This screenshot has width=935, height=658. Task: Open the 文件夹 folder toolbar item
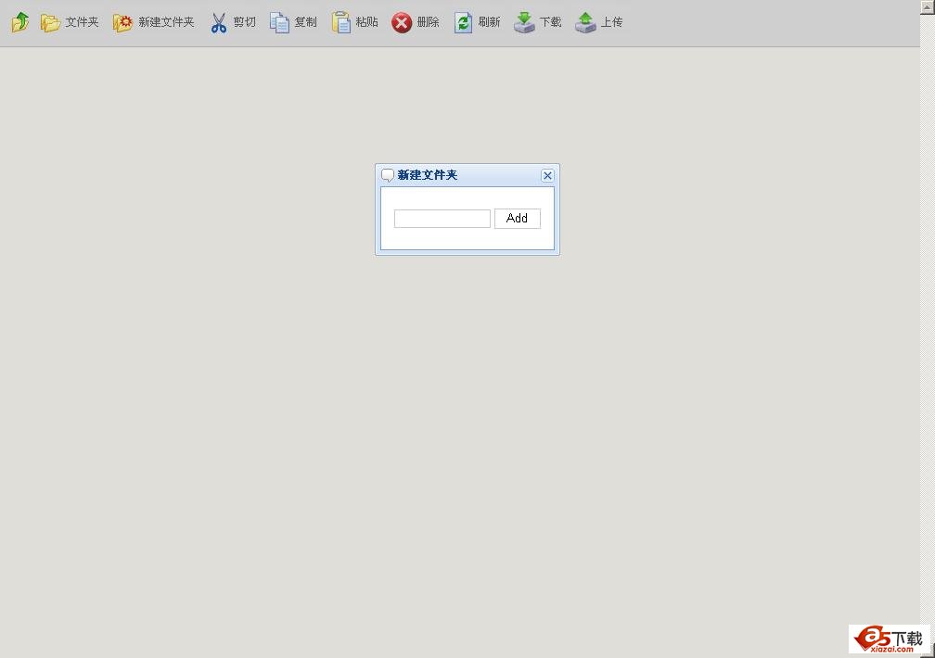tap(70, 22)
